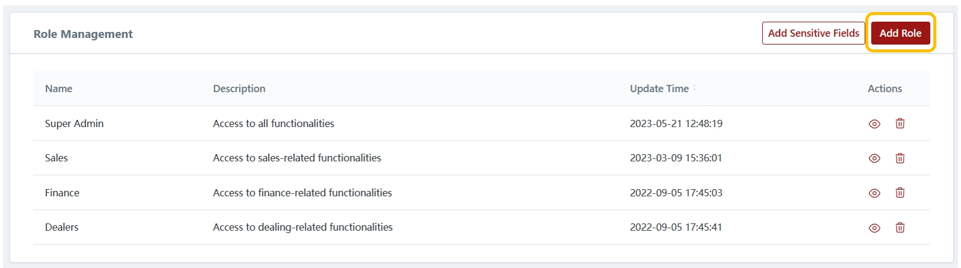Delete the Sales role
This screenshot has width=961, height=268.
[x=900, y=158]
